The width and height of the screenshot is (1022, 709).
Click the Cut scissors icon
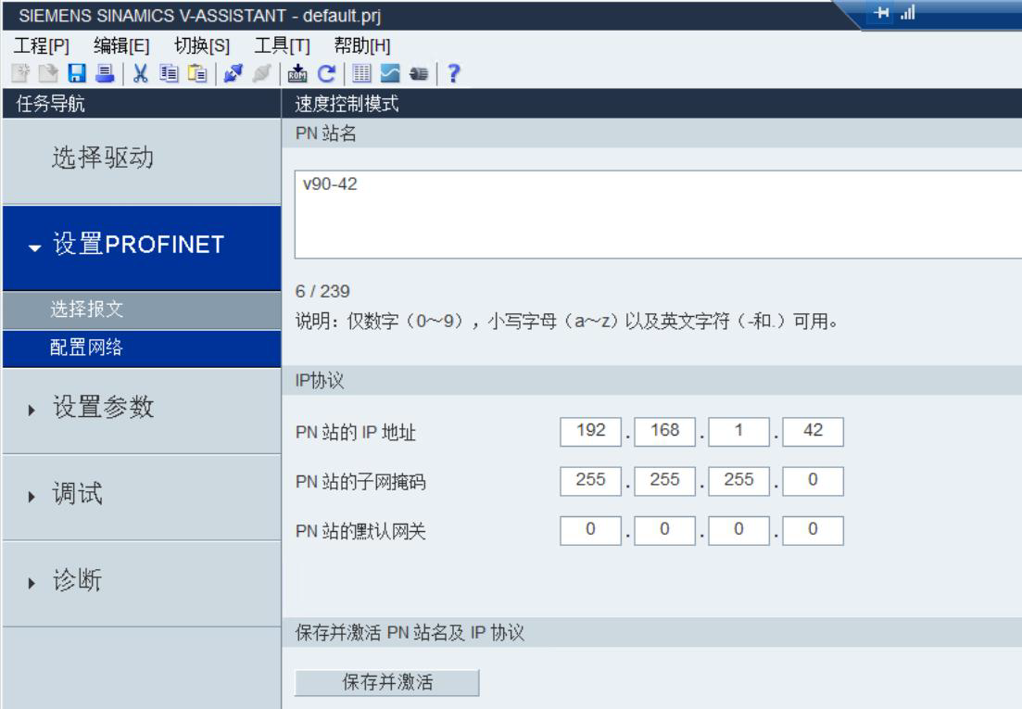(140, 73)
